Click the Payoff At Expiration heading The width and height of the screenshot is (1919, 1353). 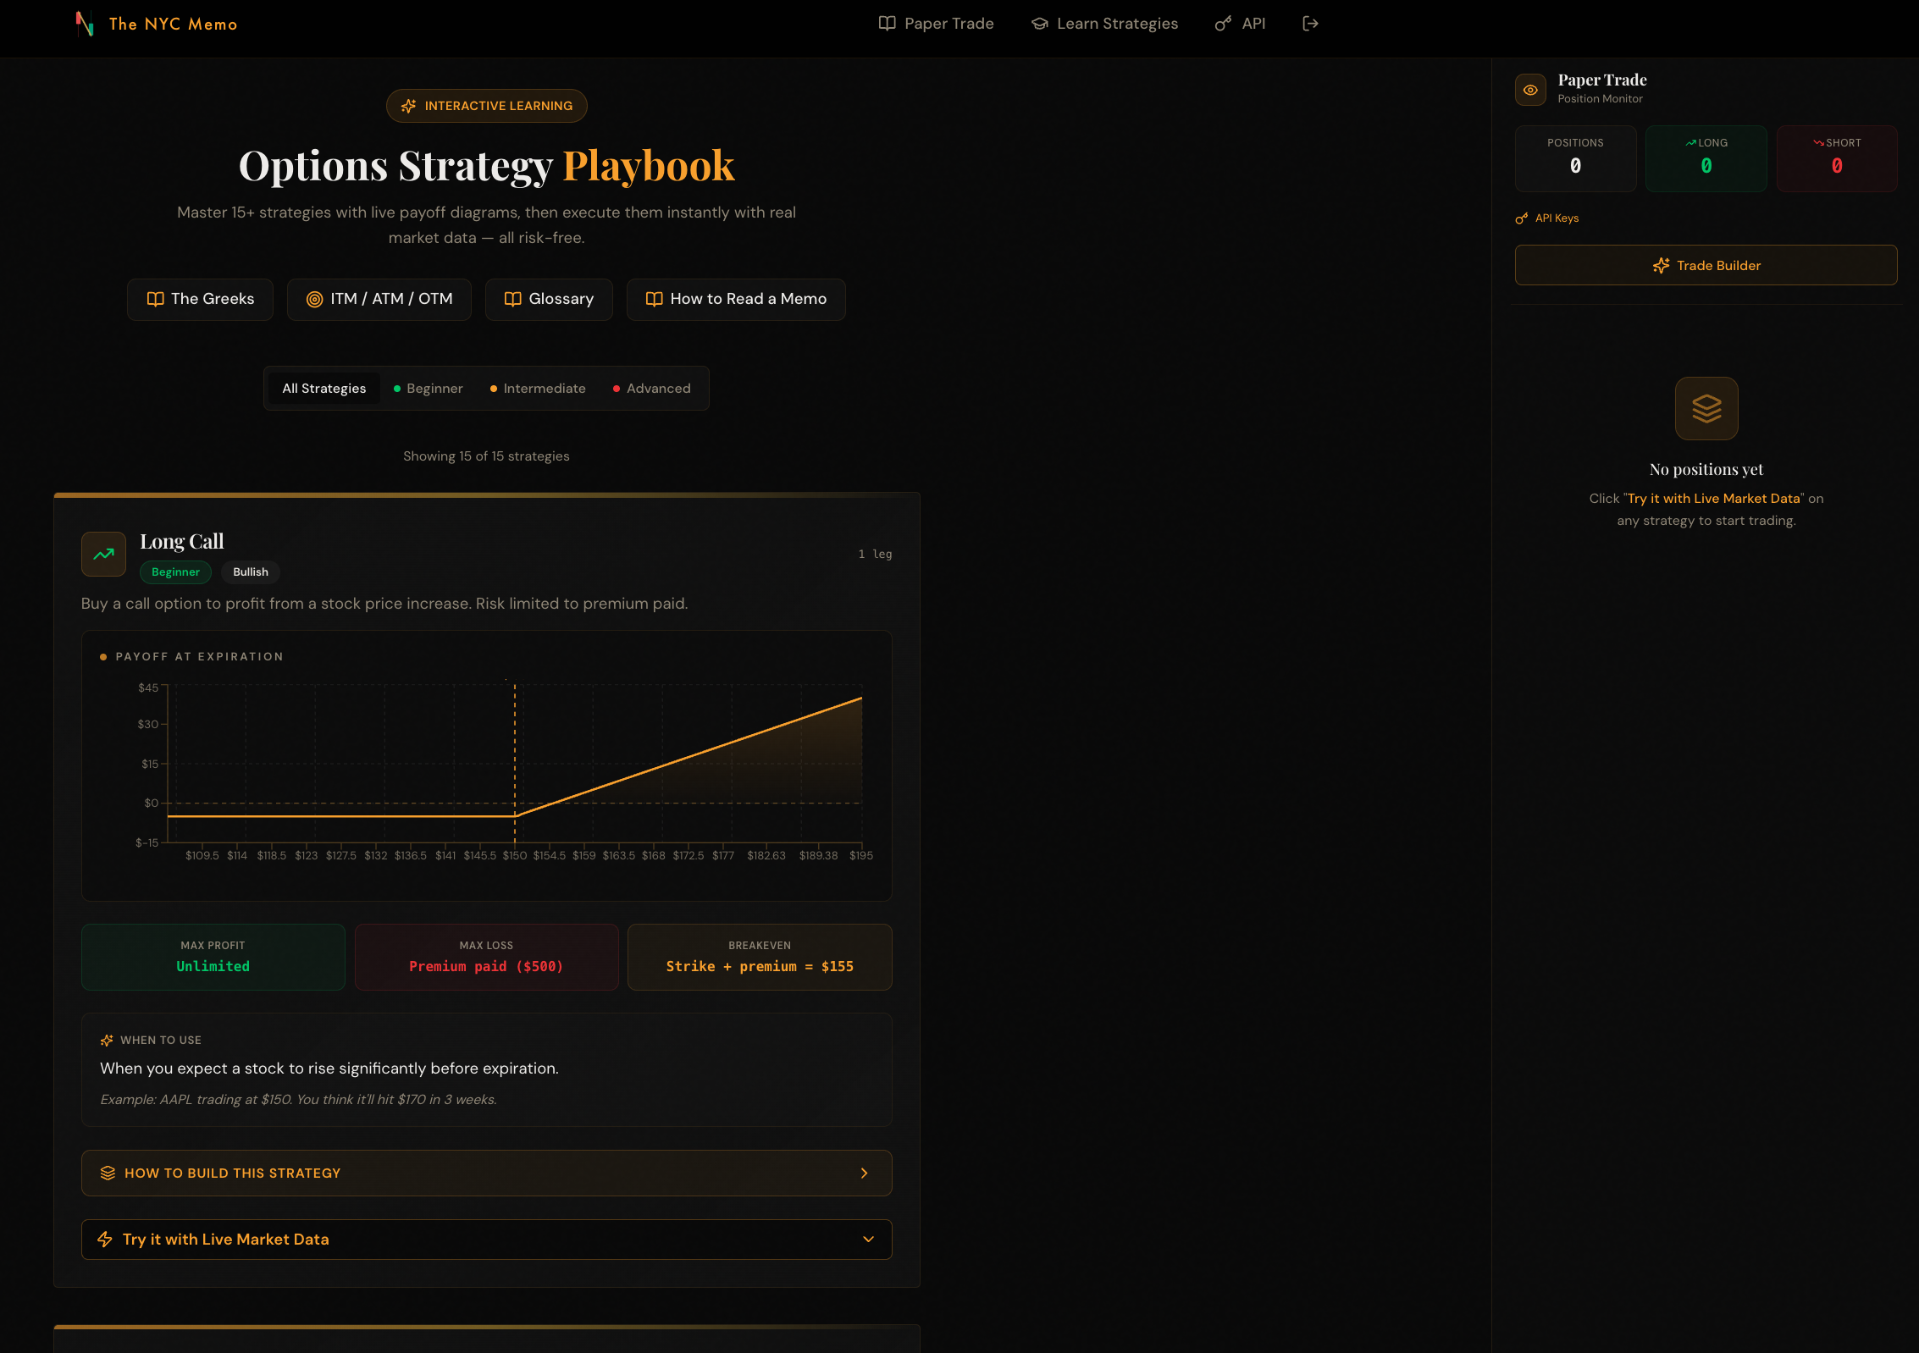199,656
